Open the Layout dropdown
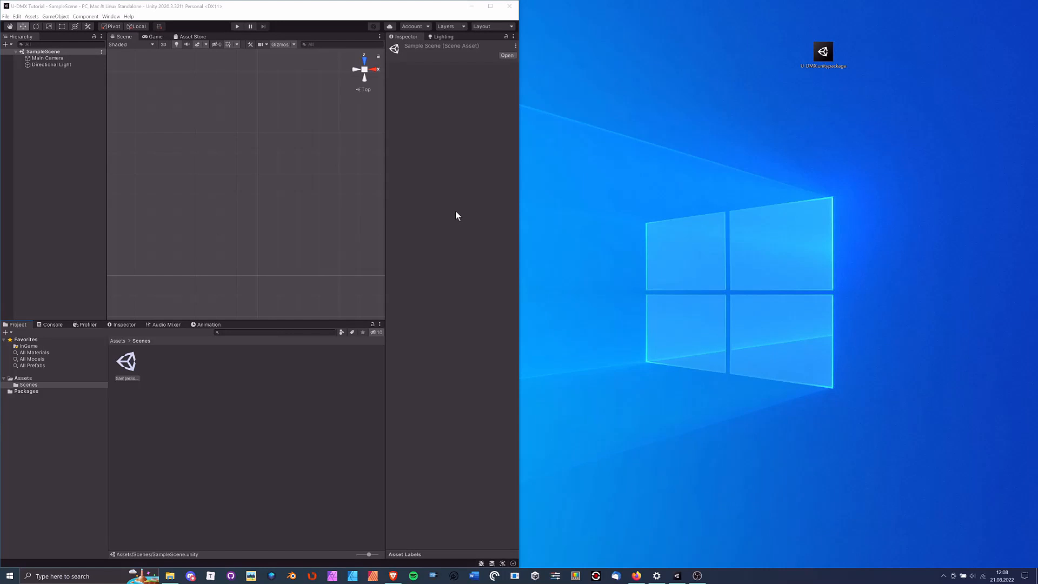Screen dimensions: 1038x584 (x=493, y=26)
